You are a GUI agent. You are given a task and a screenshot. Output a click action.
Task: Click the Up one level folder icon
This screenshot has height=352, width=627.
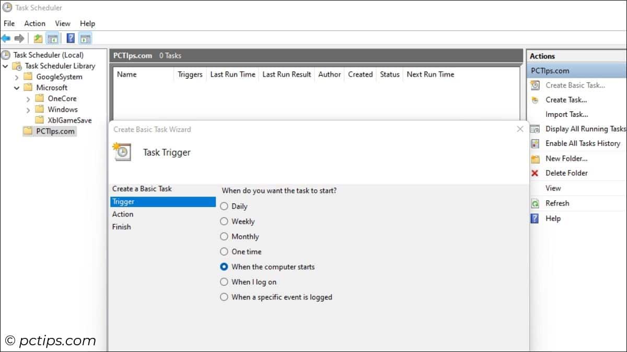(x=38, y=38)
